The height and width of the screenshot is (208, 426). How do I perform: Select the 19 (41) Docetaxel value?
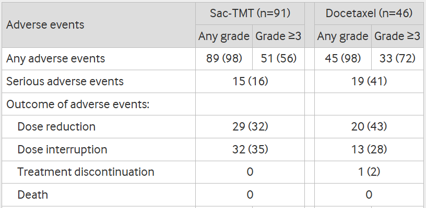click(369, 82)
